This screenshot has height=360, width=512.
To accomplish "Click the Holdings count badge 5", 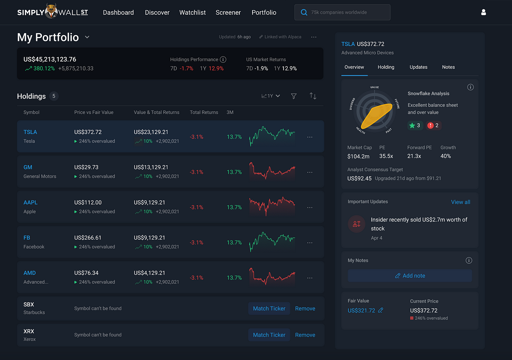I will click(54, 96).
